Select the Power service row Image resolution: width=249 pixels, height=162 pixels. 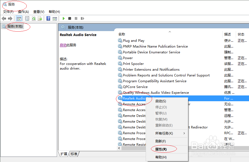(183, 58)
